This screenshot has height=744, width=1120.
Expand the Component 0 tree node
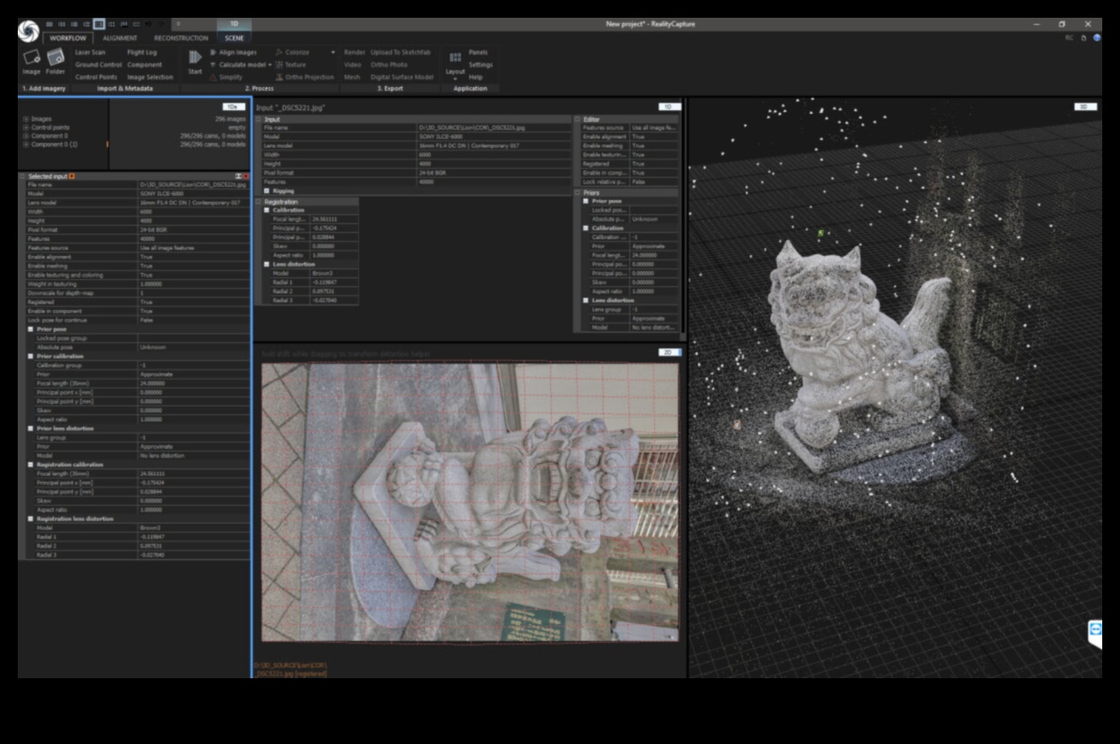click(x=25, y=136)
